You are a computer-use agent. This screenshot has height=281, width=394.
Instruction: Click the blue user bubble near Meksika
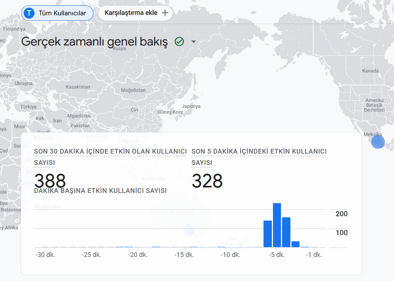coord(378,142)
